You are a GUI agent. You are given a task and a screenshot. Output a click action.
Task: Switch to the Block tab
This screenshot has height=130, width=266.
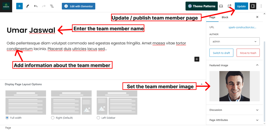point(225,17)
